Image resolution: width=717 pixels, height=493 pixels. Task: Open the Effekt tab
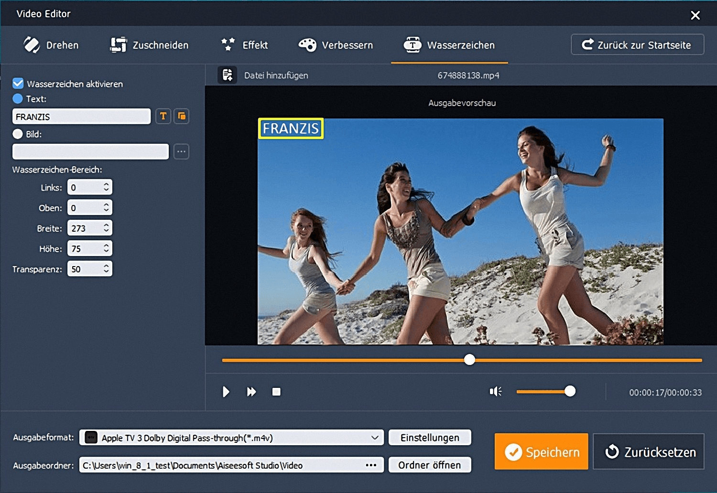(245, 45)
